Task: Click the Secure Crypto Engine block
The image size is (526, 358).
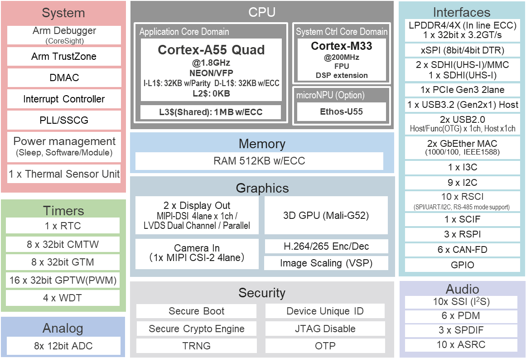Action: [196, 329]
